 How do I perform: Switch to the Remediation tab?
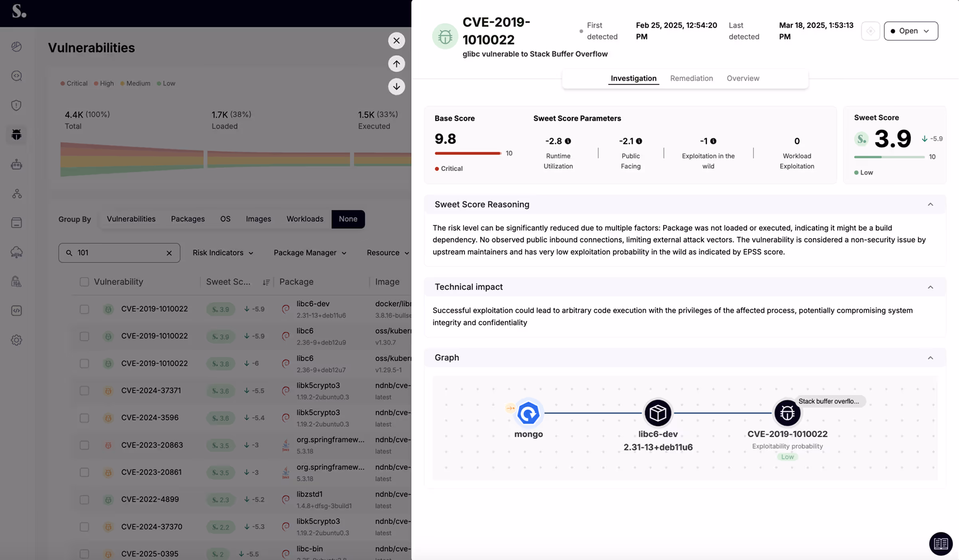[x=691, y=79]
